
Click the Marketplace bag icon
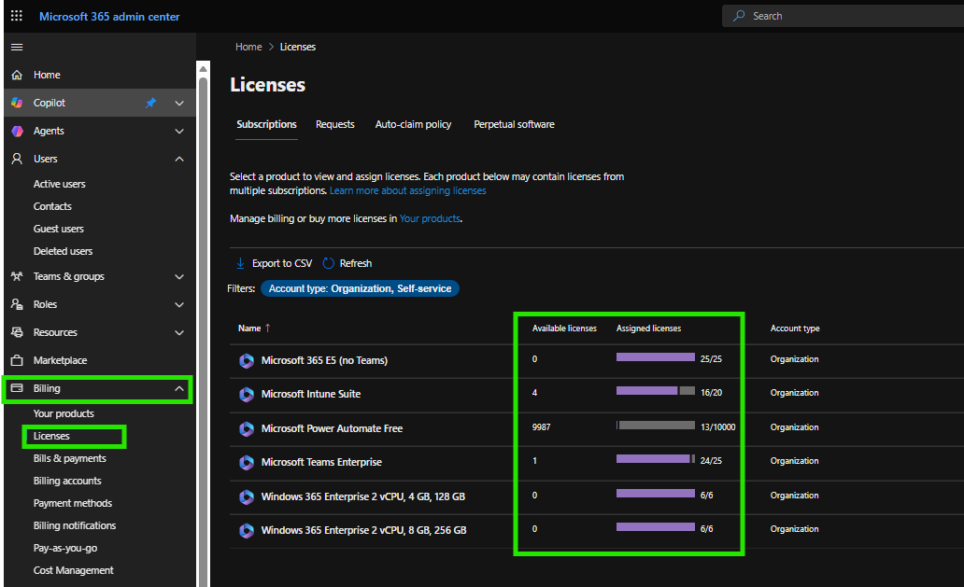click(17, 360)
